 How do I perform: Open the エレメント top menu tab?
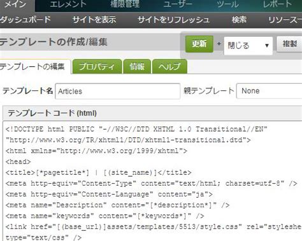pos(68,4)
